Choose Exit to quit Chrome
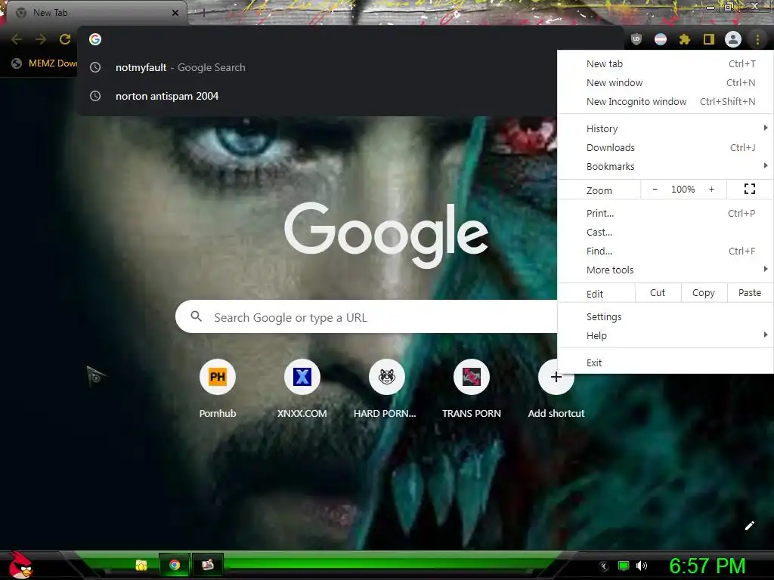The image size is (774, 580). point(665,362)
